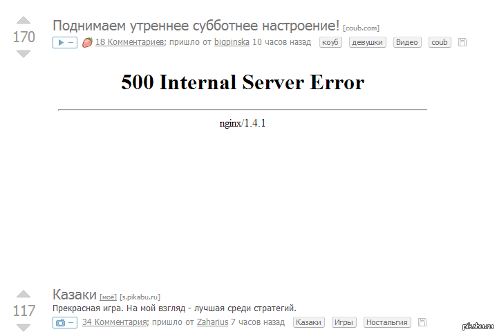This screenshot has width=497, height=334.
Task: Visit author Zaharius's profile
Action: (x=212, y=322)
